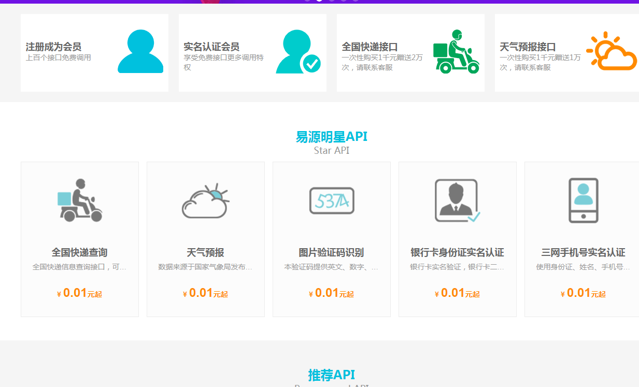Viewport: 639px width, 387px height.
Task: Click the mobile phone user icon
Action: pos(584,200)
